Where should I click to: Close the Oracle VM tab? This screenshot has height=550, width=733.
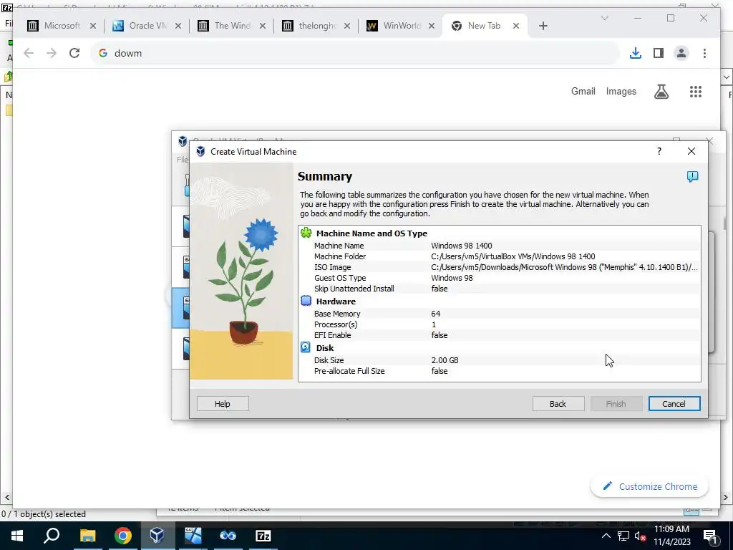coord(178,26)
